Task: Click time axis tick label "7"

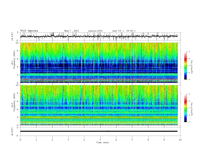Action: (132, 140)
